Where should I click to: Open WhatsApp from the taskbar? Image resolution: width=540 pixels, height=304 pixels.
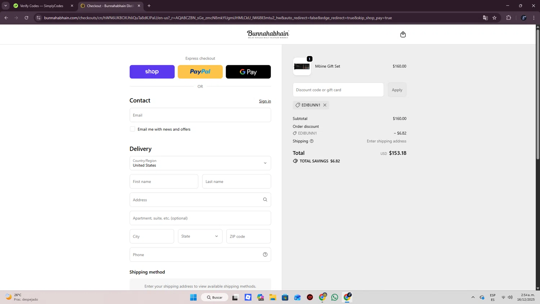(335, 298)
